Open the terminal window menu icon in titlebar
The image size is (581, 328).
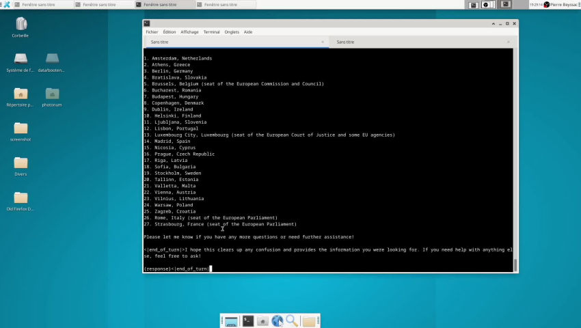tap(147, 23)
